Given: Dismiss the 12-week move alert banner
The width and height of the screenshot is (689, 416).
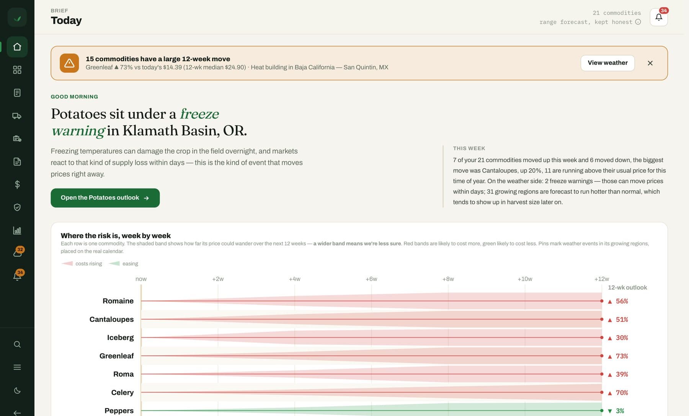Looking at the screenshot, I should [650, 63].
